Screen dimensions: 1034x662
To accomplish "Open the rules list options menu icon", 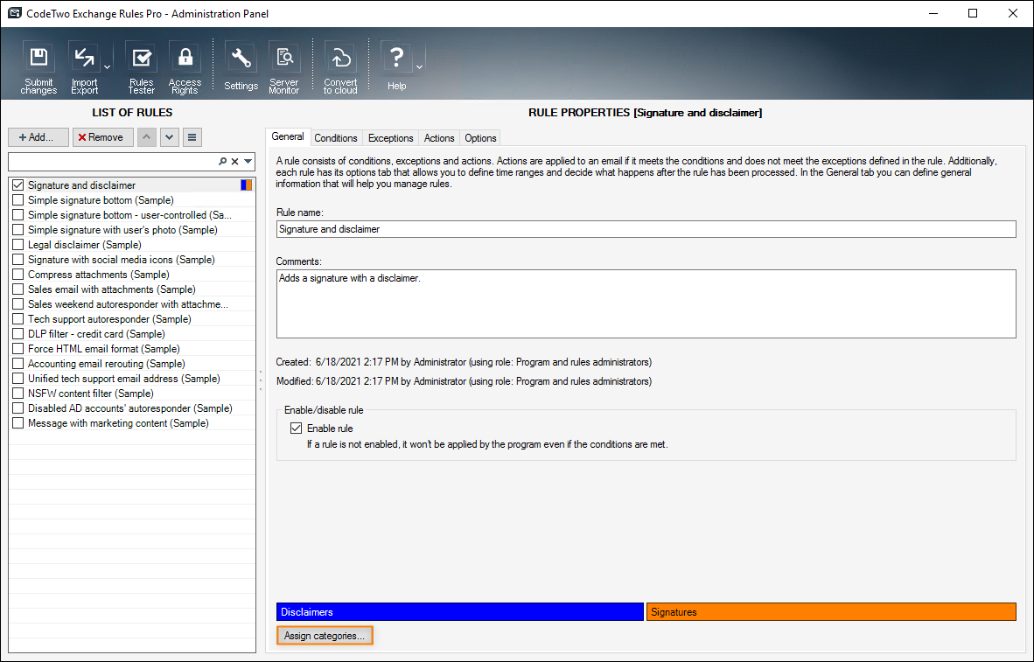I will point(192,137).
